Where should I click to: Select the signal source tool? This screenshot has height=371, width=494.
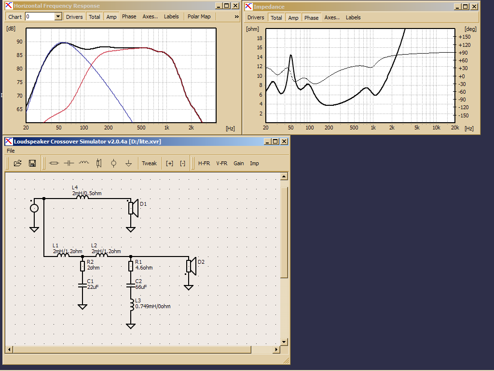[x=114, y=163]
